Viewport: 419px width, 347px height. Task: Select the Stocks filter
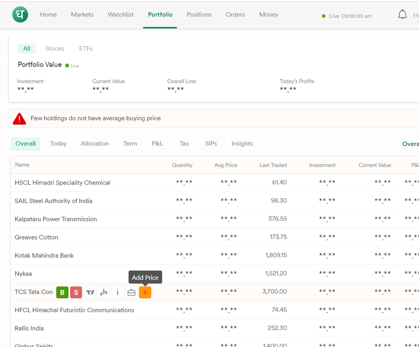54,49
